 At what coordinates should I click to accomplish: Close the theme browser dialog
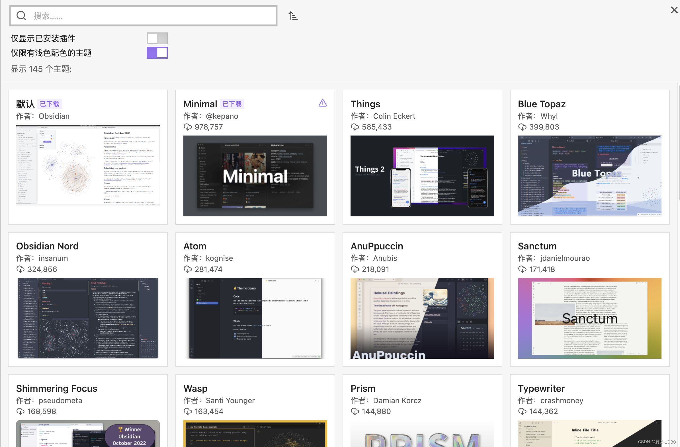pyautogui.click(x=674, y=10)
